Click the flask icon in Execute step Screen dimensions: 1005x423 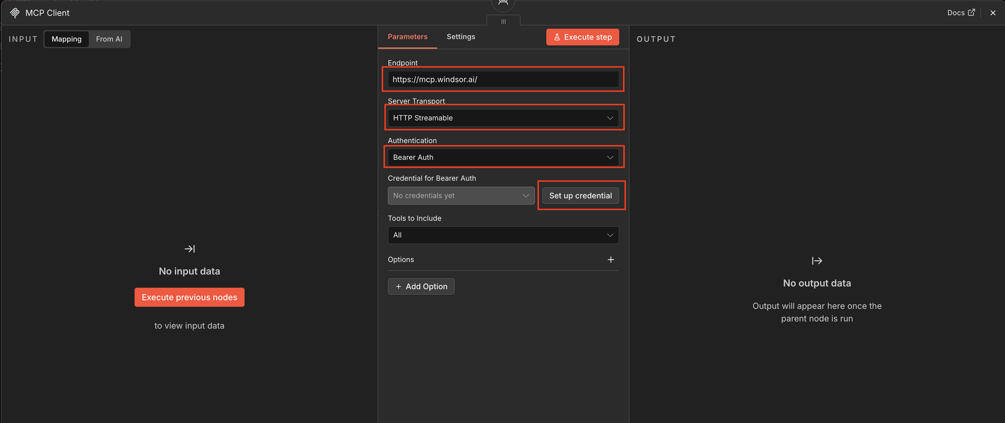(x=557, y=37)
